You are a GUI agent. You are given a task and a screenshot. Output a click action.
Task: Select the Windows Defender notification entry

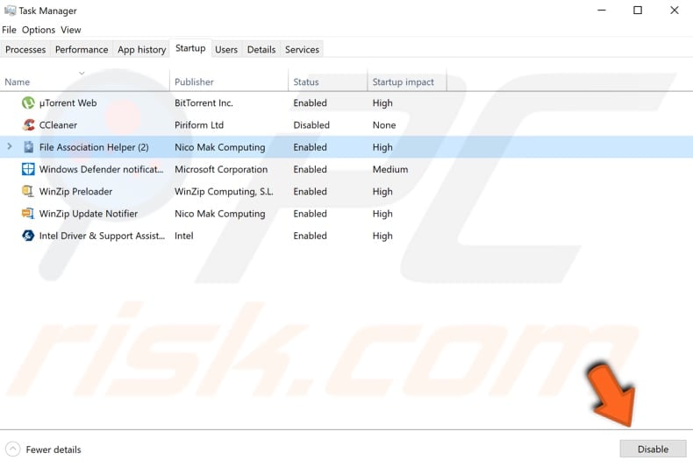pyautogui.click(x=101, y=169)
